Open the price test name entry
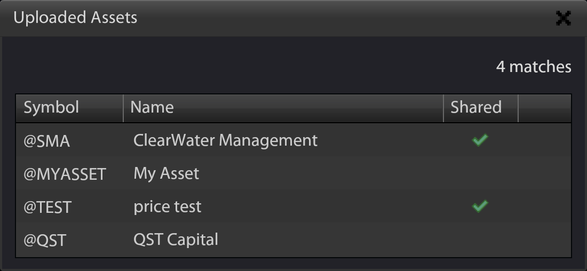587x271 pixels. 167,206
